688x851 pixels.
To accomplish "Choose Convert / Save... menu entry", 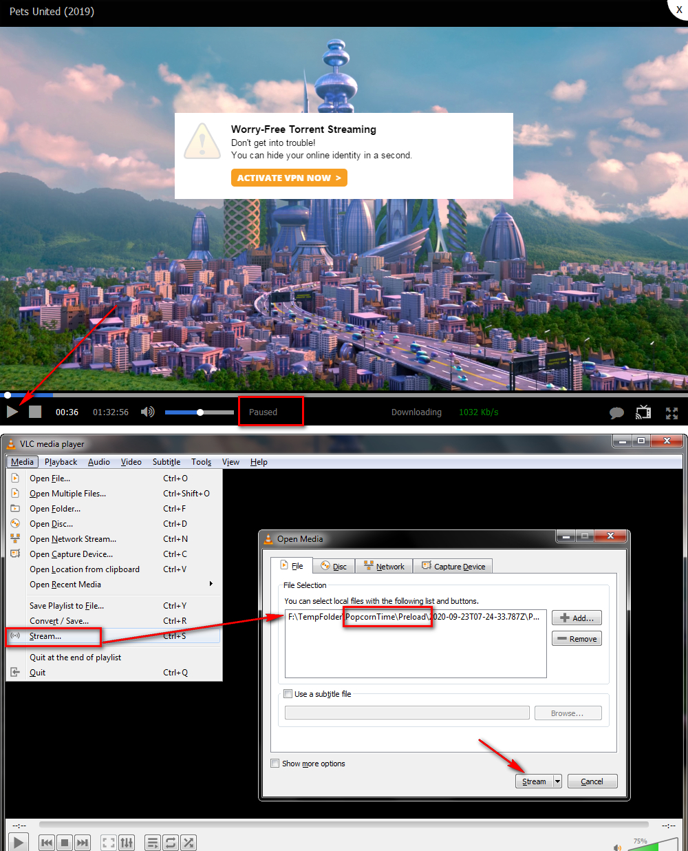I will (114, 621).
